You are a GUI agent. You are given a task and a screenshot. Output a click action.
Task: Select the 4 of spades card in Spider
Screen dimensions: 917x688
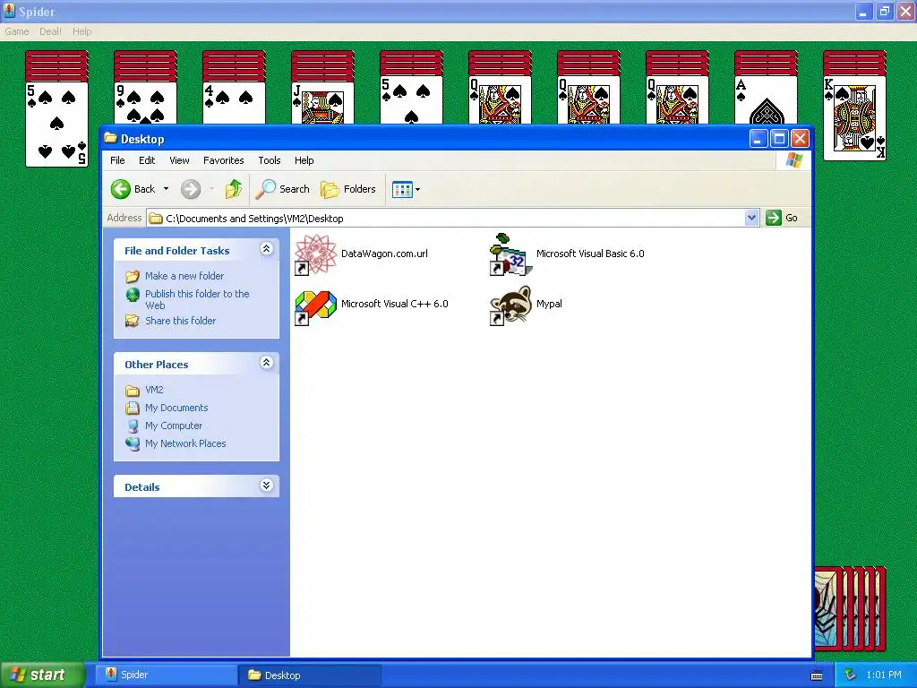point(234,102)
